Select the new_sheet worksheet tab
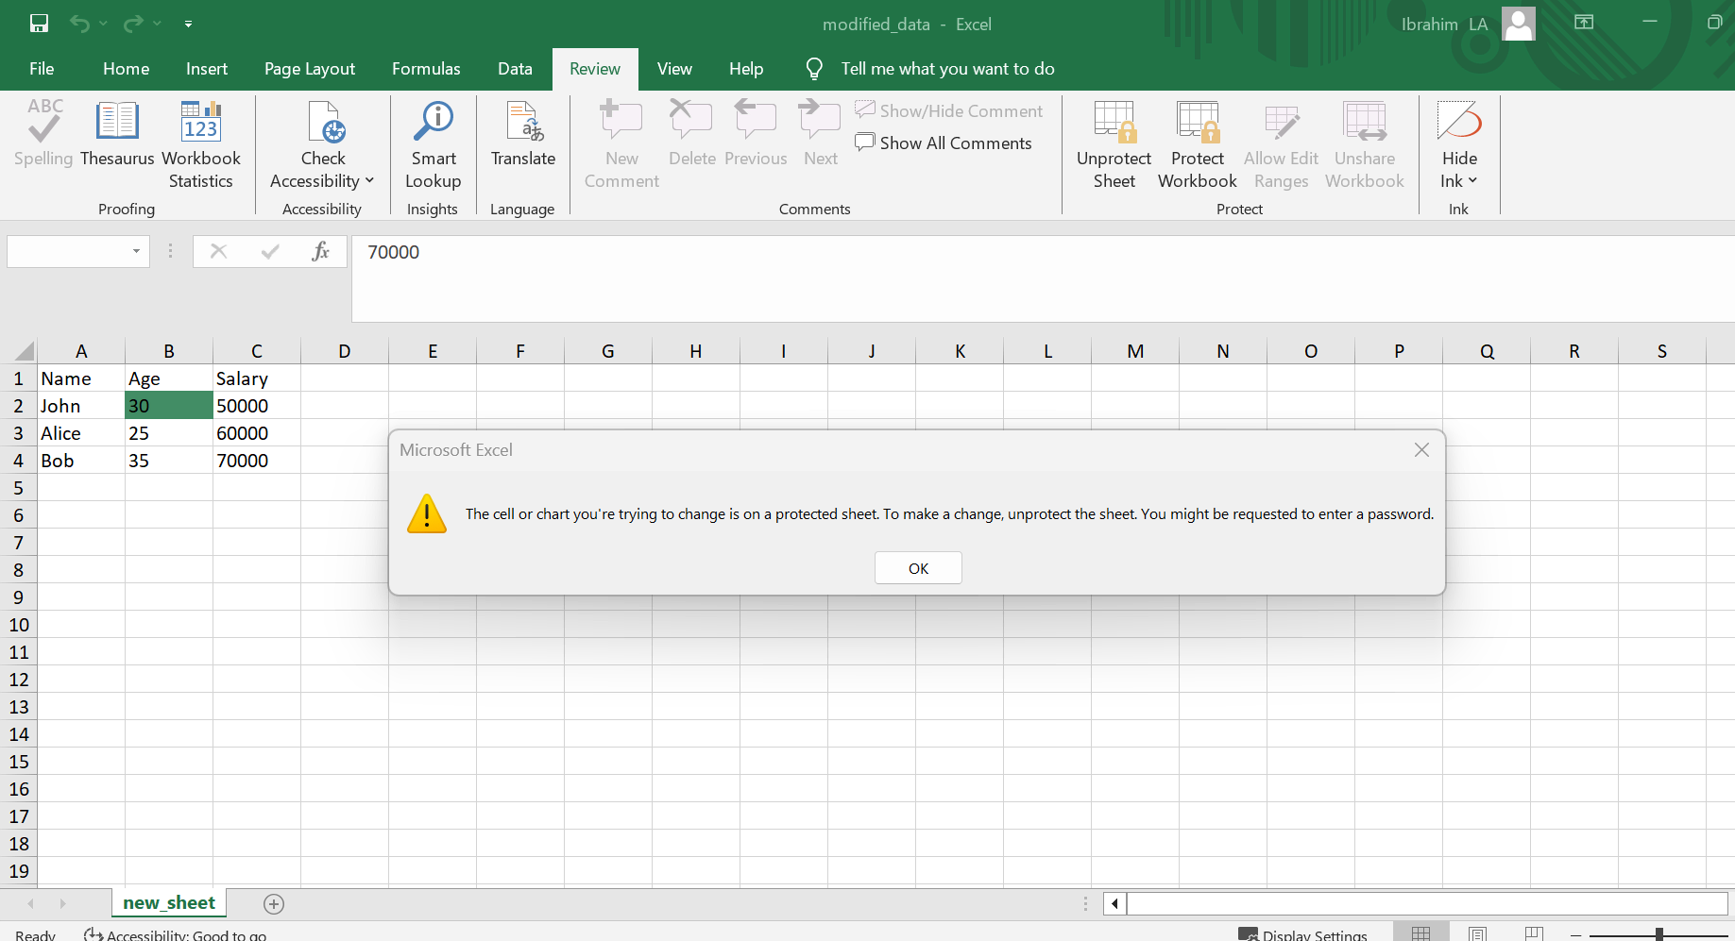Image resolution: width=1735 pixels, height=941 pixels. pos(169,903)
